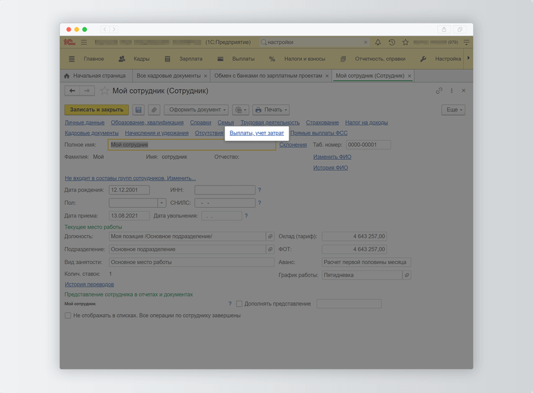Copy link to this form with the chain icon

[x=439, y=91]
